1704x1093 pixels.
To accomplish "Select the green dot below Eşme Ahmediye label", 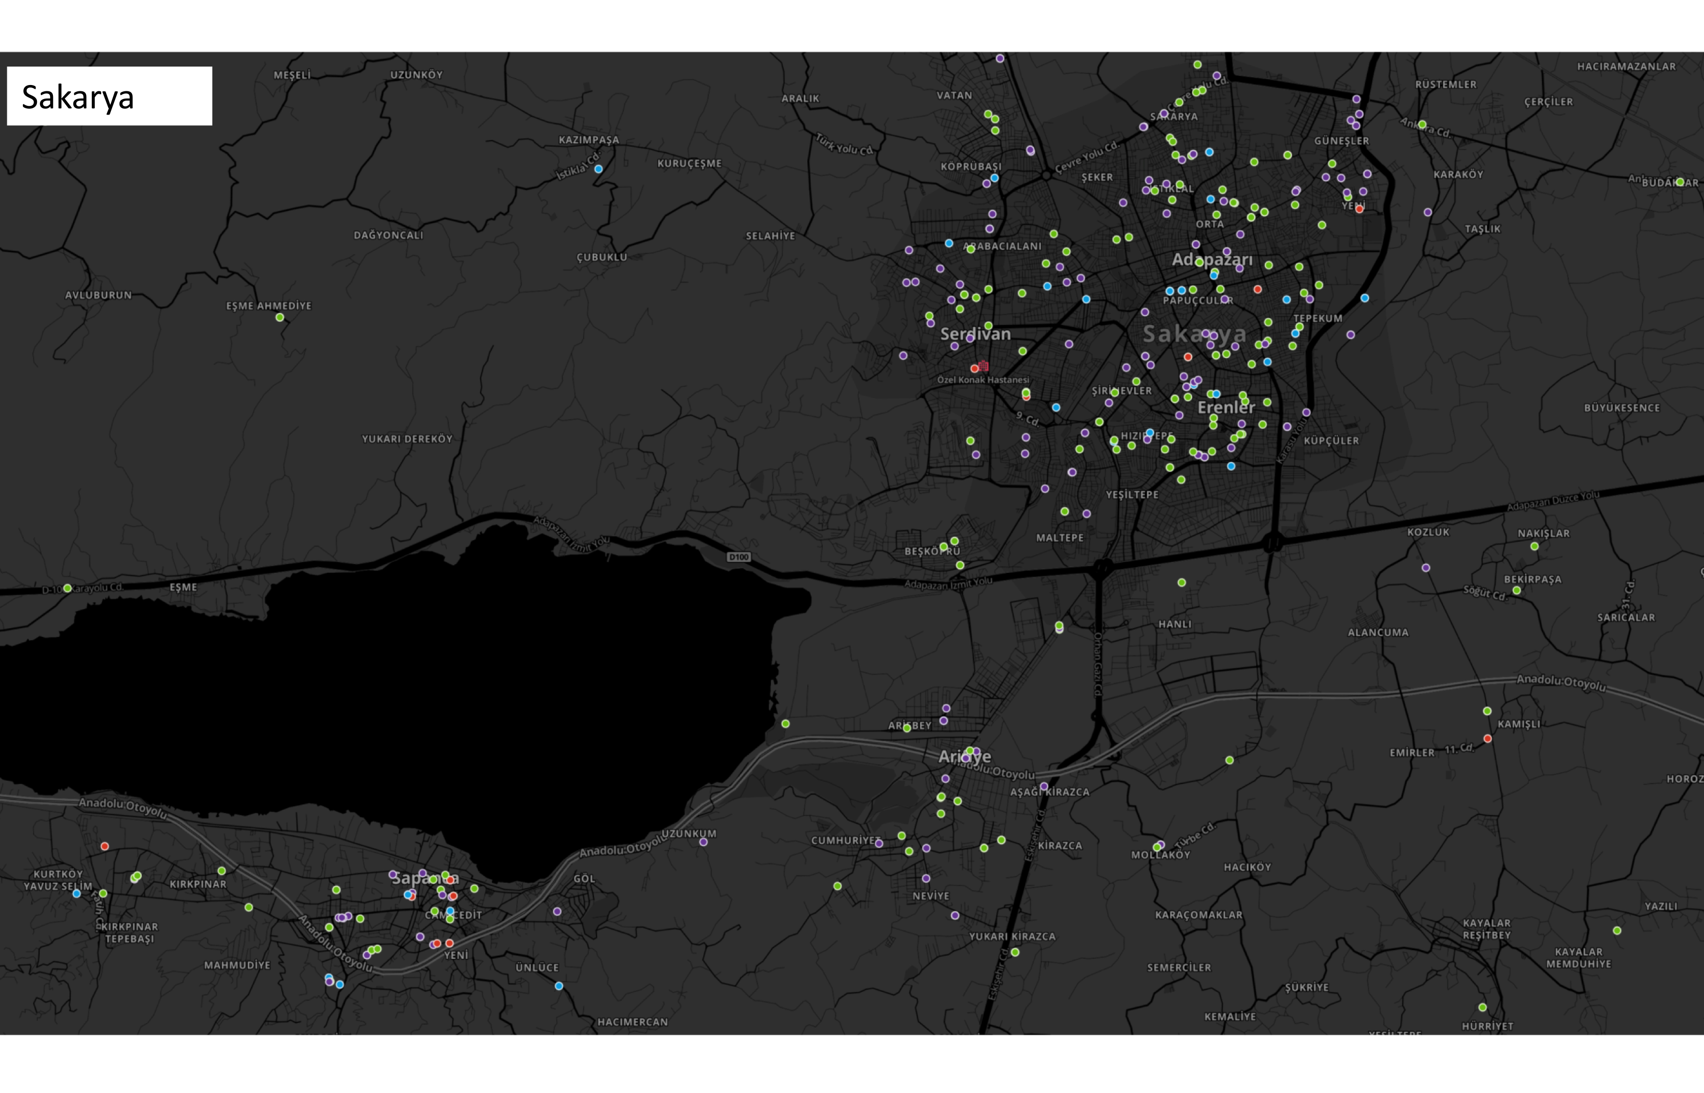I will pyautogui.click(x=280, y=318).
